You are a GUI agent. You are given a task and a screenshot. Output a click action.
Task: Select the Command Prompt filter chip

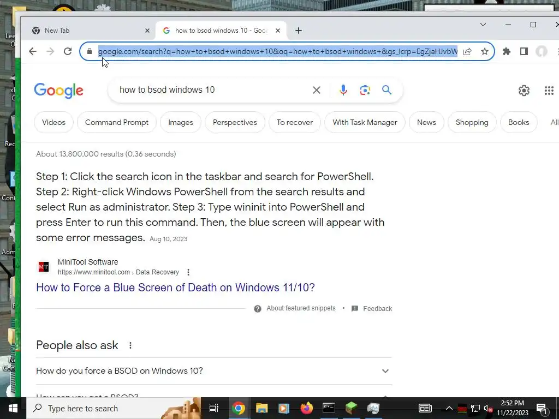[x=117, y=122]
